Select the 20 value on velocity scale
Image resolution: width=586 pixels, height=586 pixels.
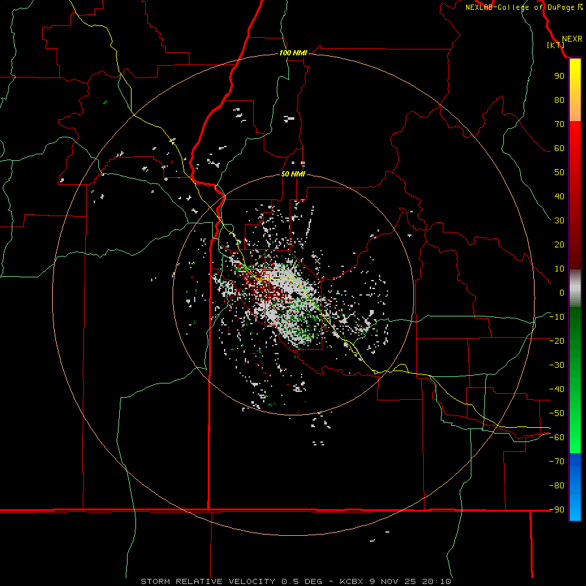pos(559,245)
